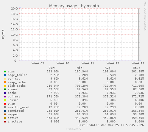
Task: Click the mapped brown swatch
Action: click(5, 114)
